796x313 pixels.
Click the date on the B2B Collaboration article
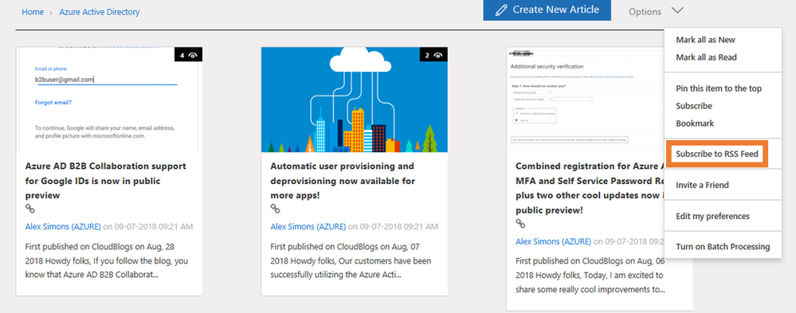pos(154,227)
